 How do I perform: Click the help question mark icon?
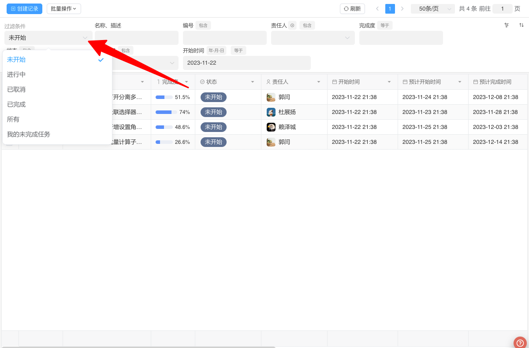[x=520, y=343]
